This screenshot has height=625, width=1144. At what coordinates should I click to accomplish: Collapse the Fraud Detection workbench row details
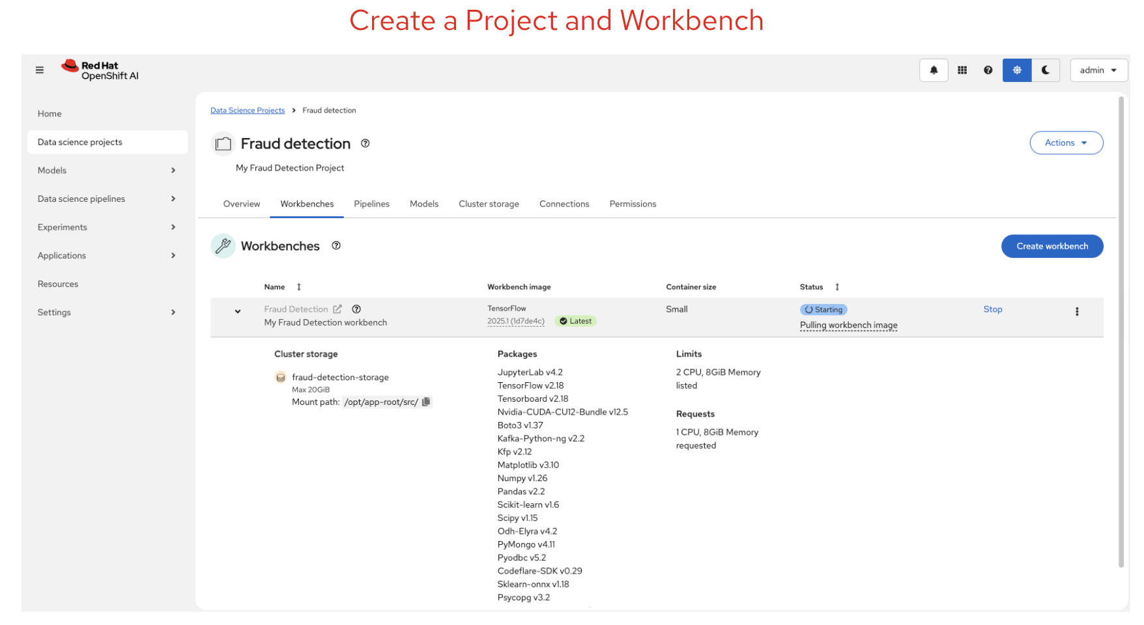[x=238, y=311]
